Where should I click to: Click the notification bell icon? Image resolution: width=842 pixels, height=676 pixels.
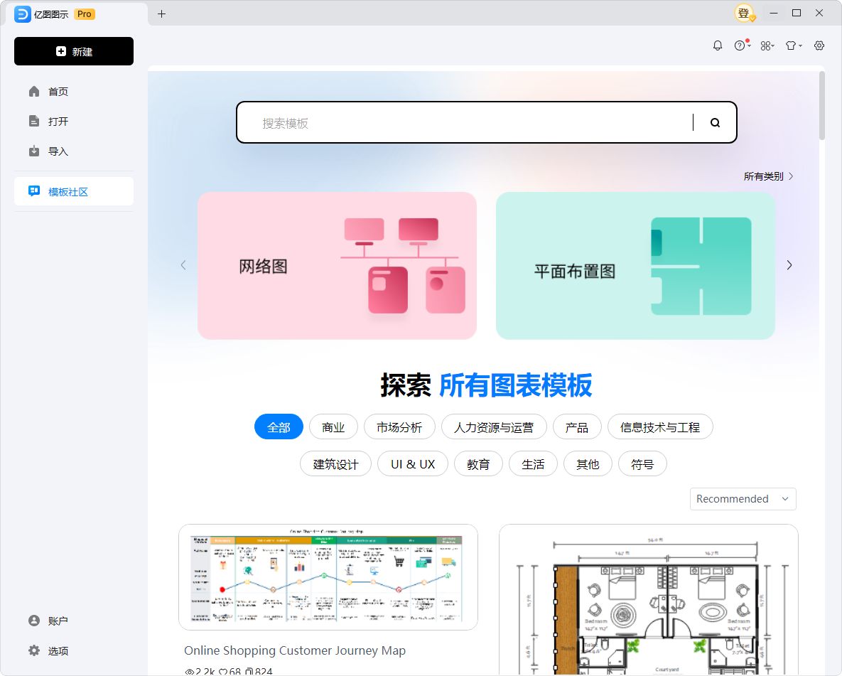click(718, 45)
